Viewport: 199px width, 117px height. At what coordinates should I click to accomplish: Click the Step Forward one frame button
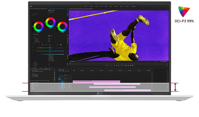tap(121, 65)
